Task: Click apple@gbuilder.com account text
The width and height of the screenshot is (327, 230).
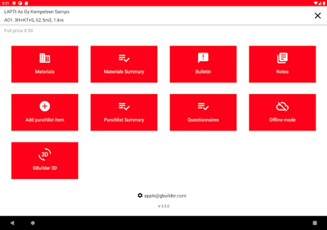Action: point(165,196)
